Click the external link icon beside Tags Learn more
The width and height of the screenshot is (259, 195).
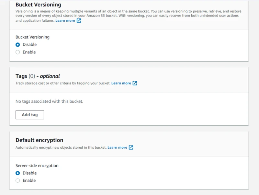[x=135, y=83]
